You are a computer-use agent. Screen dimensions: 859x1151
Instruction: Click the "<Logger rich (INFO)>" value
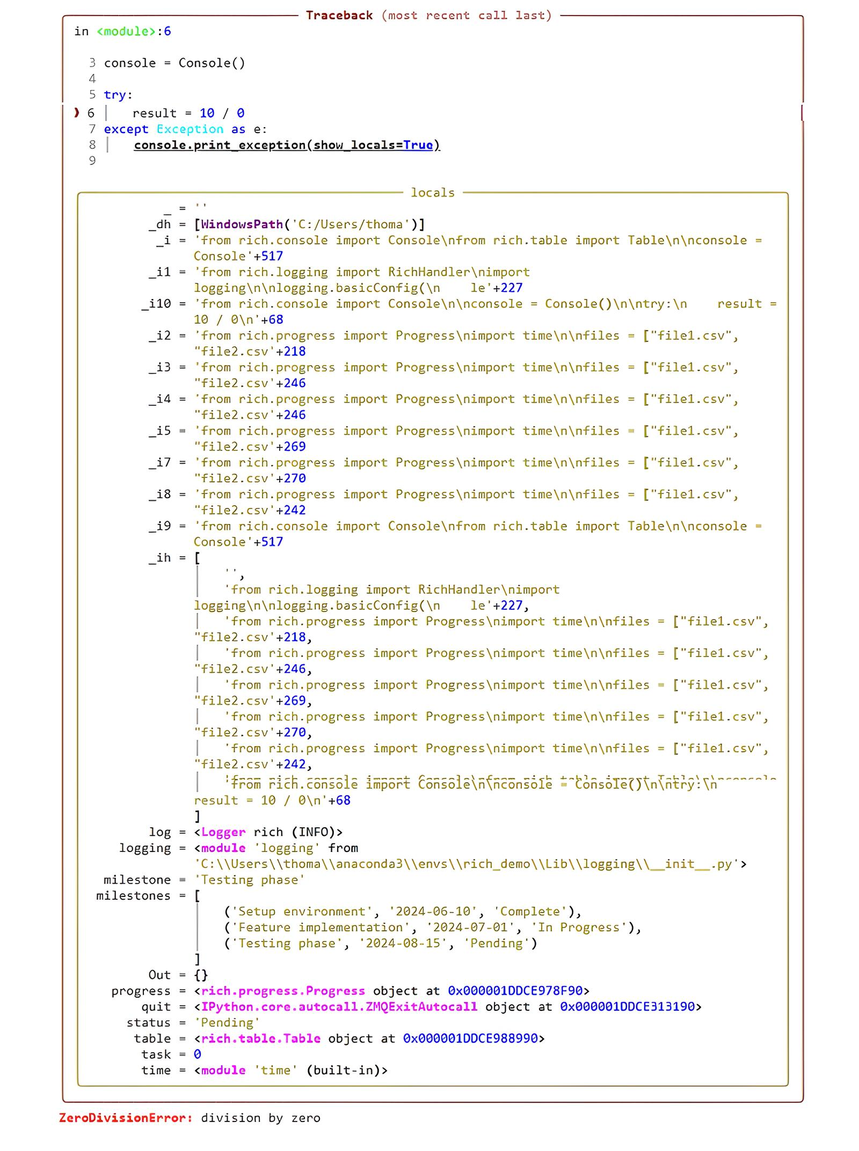point(268,832)
